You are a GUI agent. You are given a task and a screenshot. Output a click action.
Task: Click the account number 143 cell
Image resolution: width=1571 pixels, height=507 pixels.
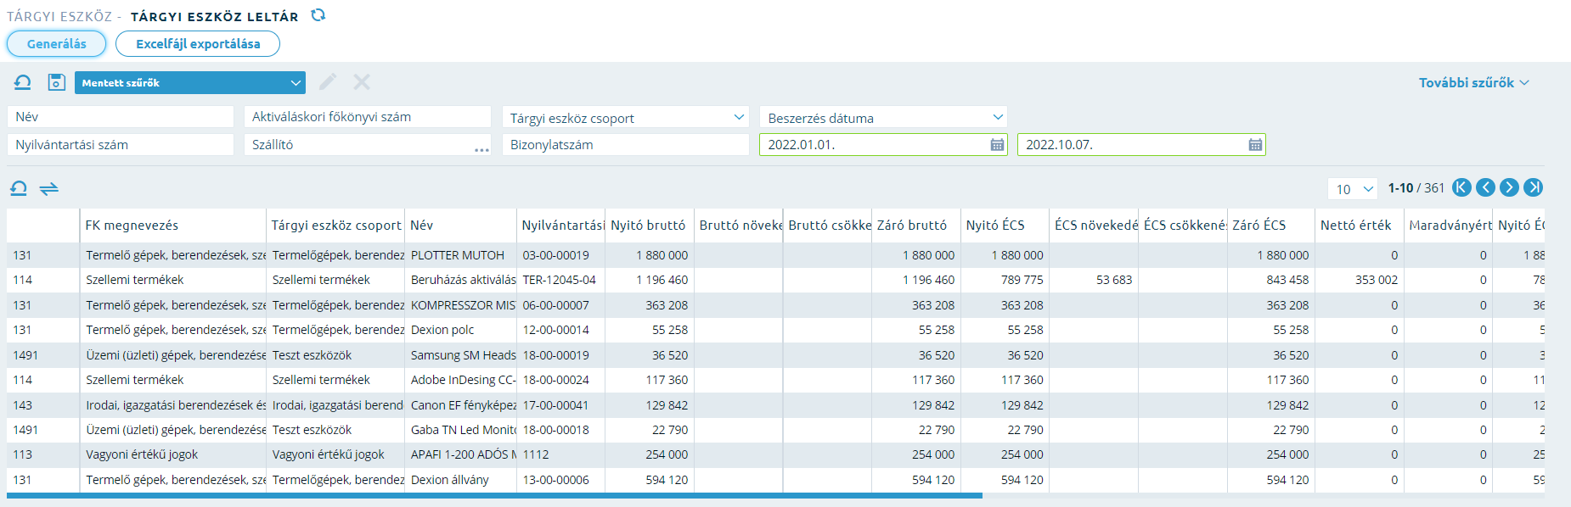(x=43, y=405)
